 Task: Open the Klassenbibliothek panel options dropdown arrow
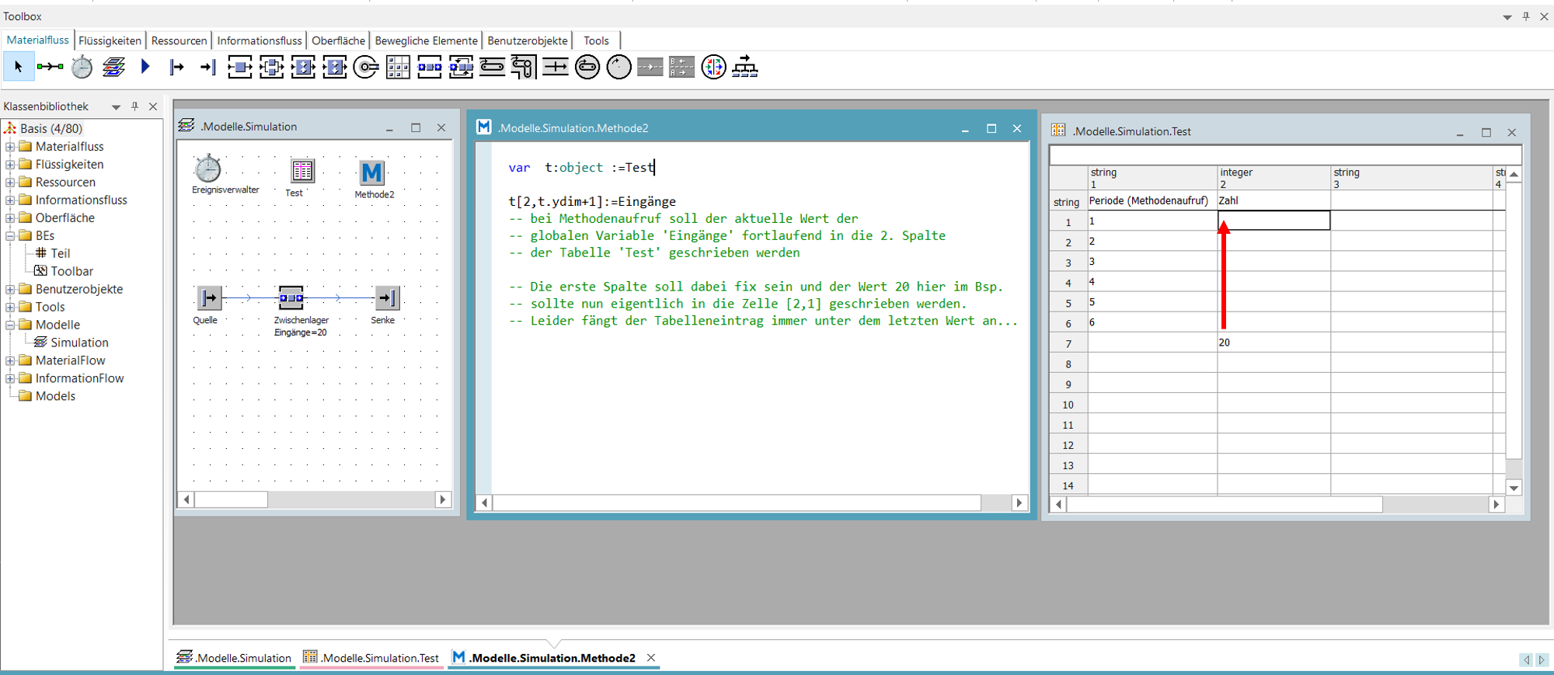click(x=116, y=107)
